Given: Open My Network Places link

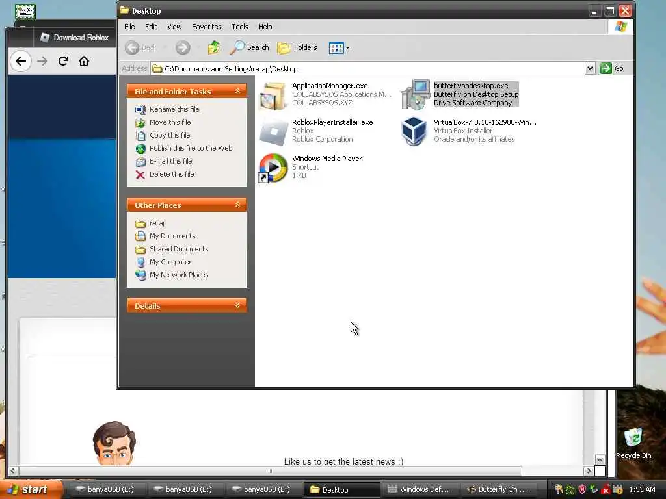Looking at the screenshot, I should (x=179, y=275).
